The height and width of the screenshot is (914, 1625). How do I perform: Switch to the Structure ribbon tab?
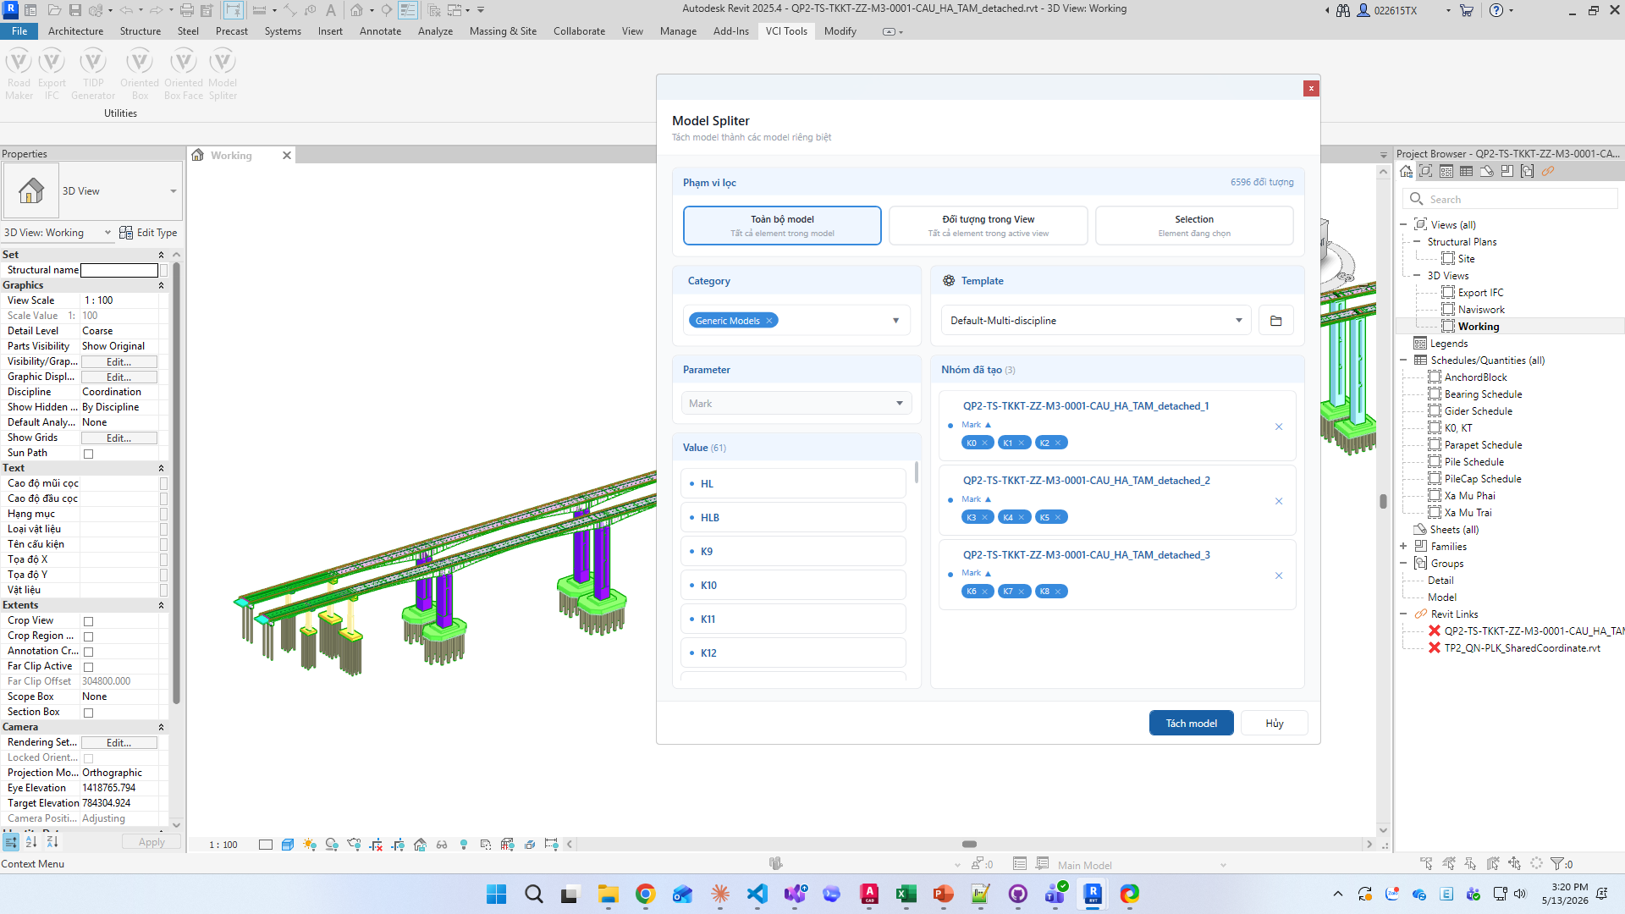click(x=140, y=31)
